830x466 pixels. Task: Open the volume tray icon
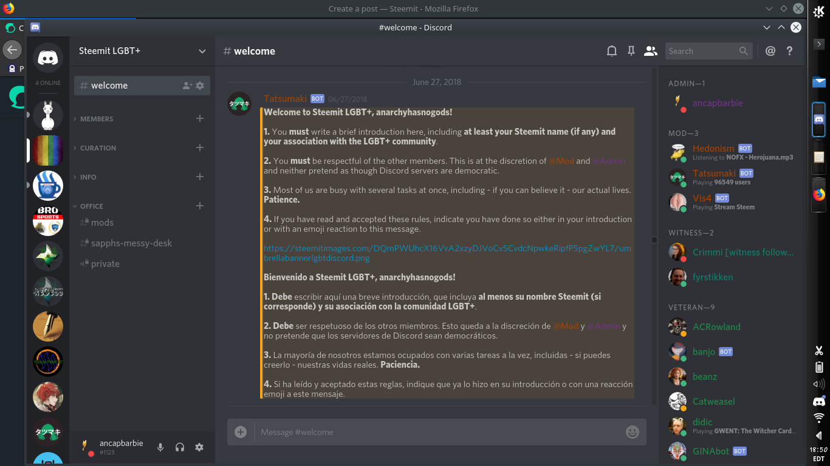(818, 384)
